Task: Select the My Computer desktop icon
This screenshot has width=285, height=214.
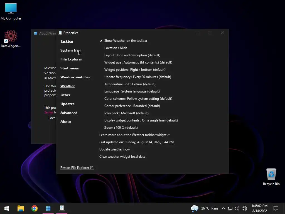Action: click(x=11, y=11)
